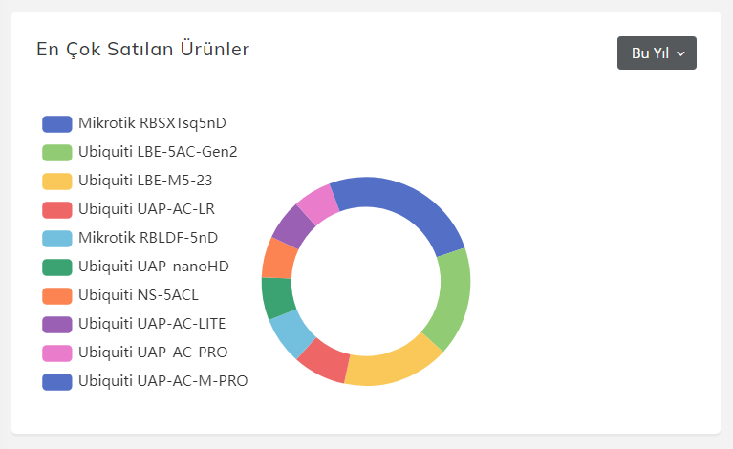Image resolution: width=733 pixels, height=449 pixels.
Task: Toggle Ubiquiti UAP-AC-LR red legend swatch
Action: pyautogui.click(x=57, y=210)
